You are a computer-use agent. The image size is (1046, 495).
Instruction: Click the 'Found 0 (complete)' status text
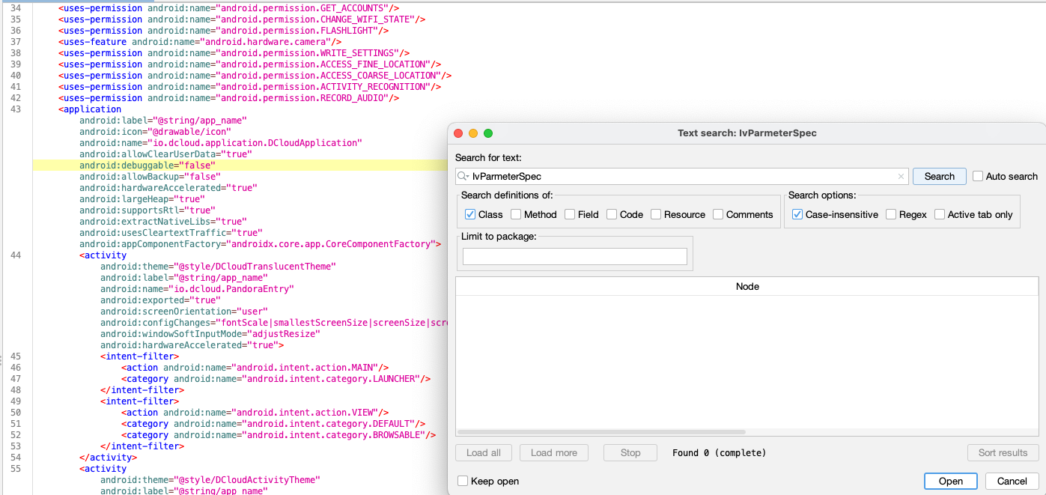pos(720,453)
